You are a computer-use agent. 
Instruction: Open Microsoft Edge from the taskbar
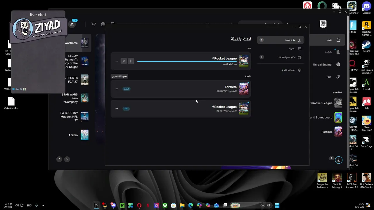(x=191, y=205)
